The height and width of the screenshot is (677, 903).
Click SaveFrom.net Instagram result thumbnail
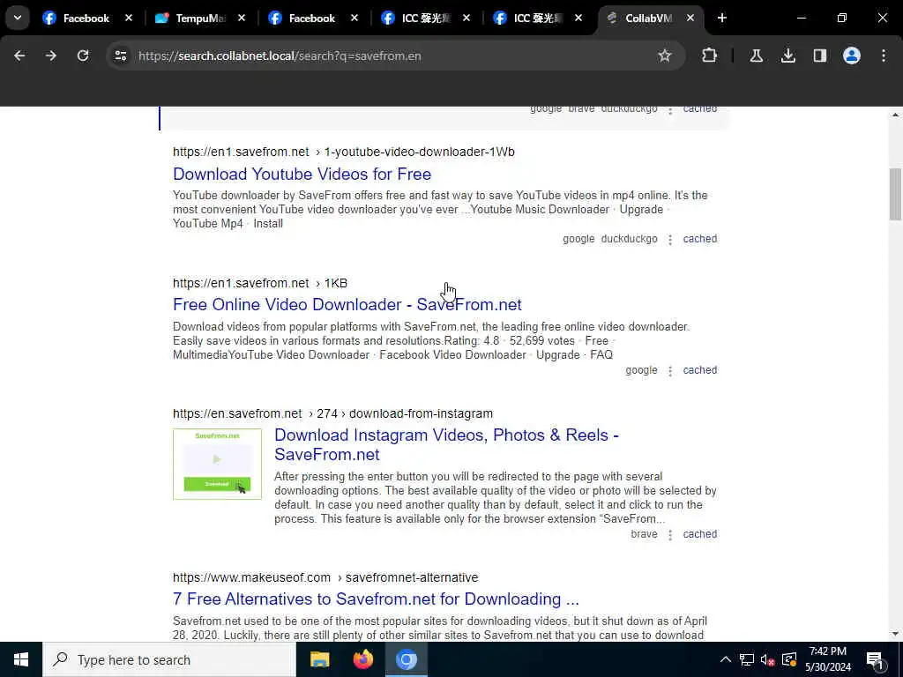coord(217,464)
